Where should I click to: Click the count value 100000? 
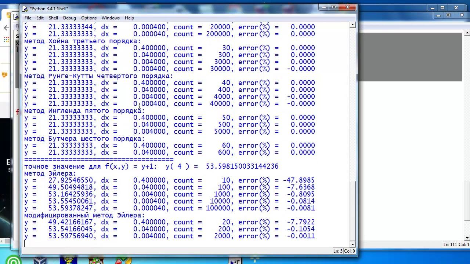(218, 208)
